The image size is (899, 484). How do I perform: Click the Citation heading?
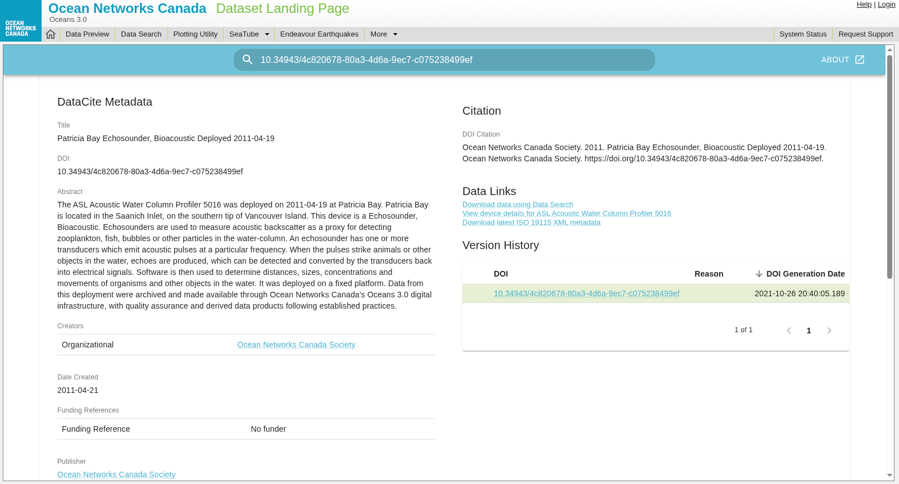click(482, 111)
